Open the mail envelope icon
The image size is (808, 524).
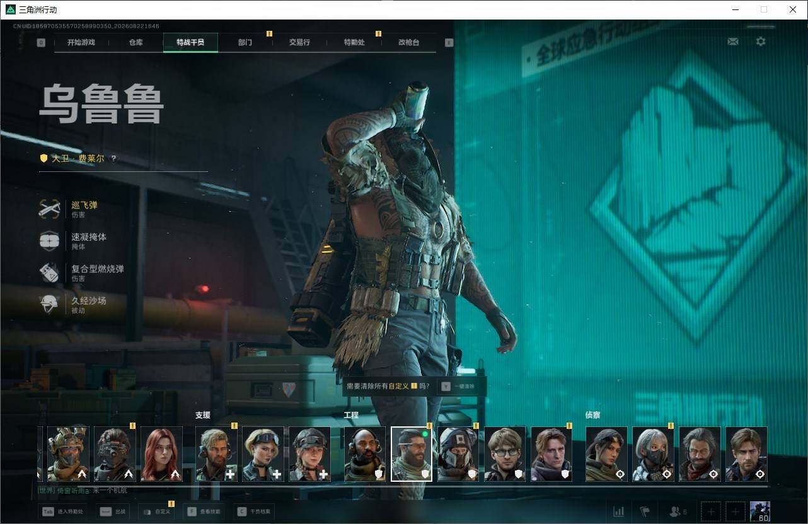[x=733, y=42]
